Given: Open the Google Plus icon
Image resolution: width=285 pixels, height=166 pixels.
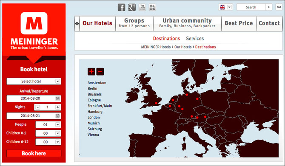Looking at the screenshot, I should click(132, 8).
